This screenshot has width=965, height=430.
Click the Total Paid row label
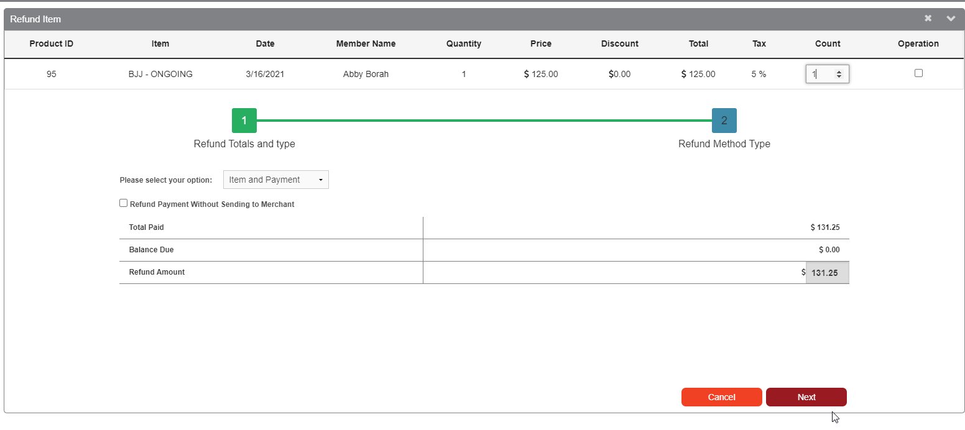tap(147, 227)
